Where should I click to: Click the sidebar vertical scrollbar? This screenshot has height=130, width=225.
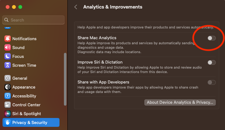(65, 79)
